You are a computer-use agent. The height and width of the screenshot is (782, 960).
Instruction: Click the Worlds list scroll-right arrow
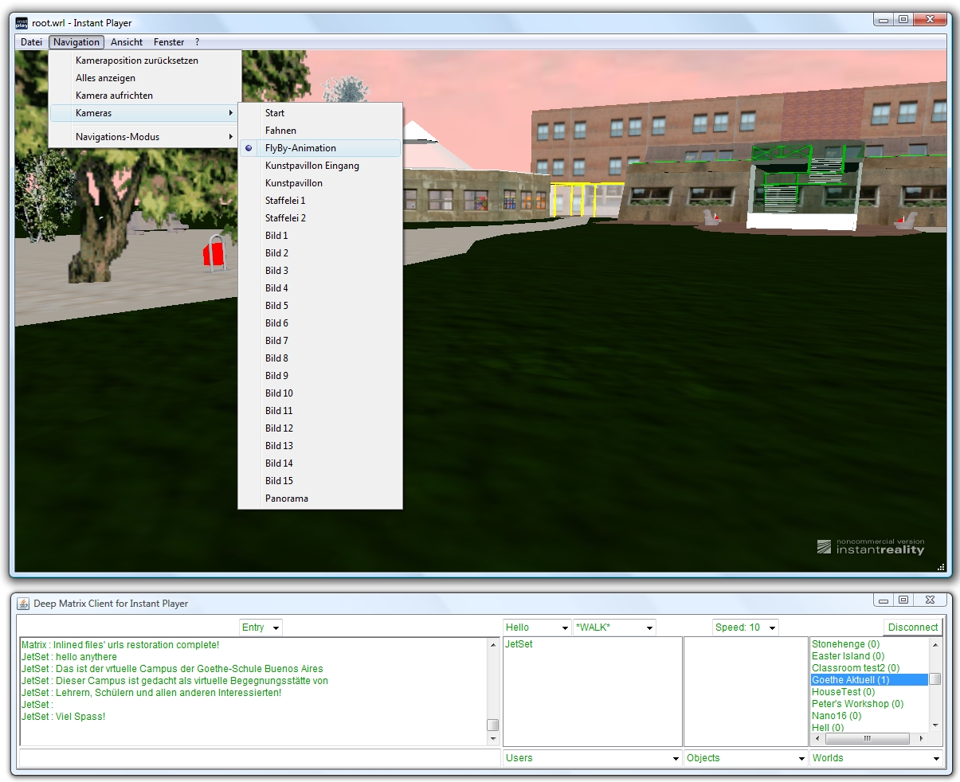[922, 738]
